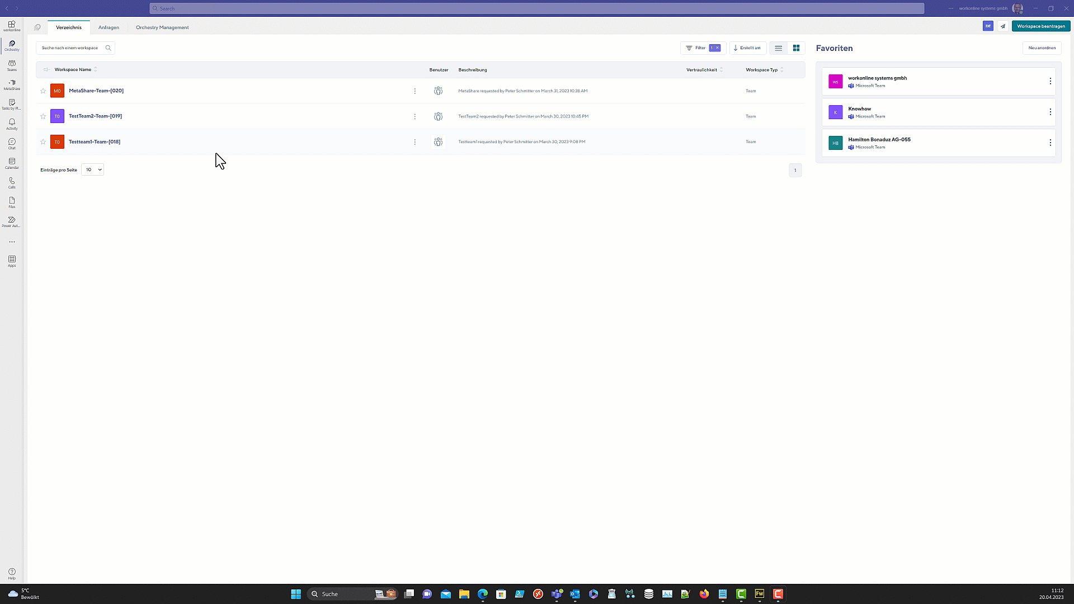
Task: Switch to Anfragen tab
Action: pos(109,27)
